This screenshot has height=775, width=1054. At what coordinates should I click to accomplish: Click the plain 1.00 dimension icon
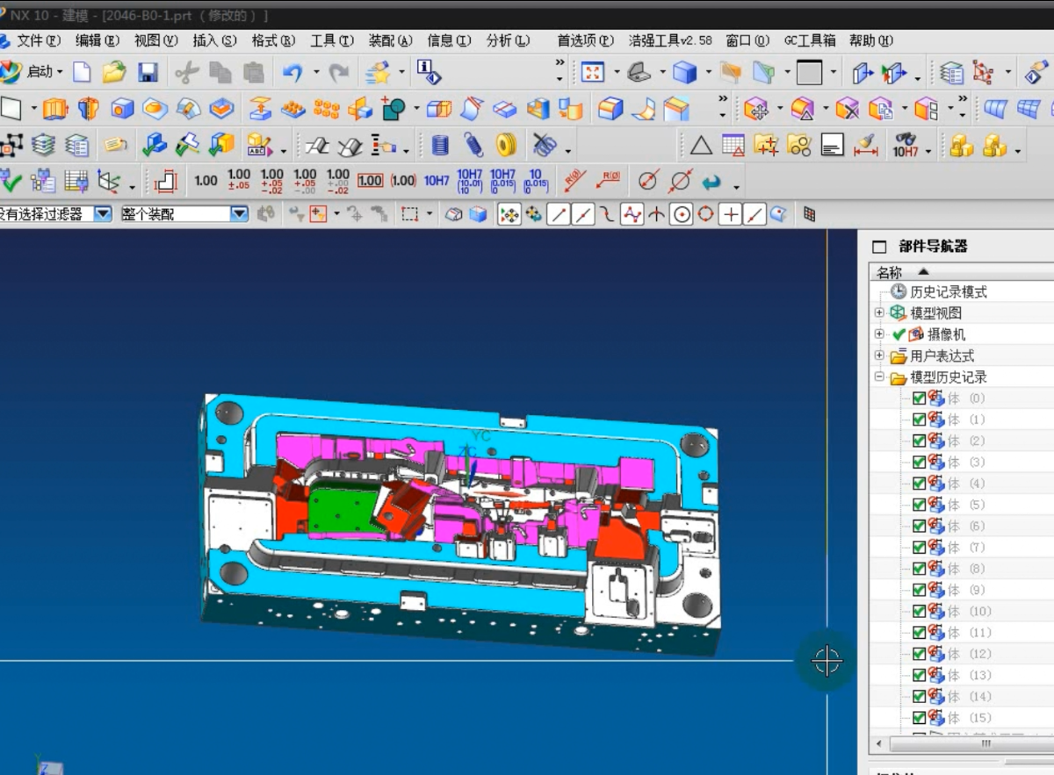[x=206, y=181]
